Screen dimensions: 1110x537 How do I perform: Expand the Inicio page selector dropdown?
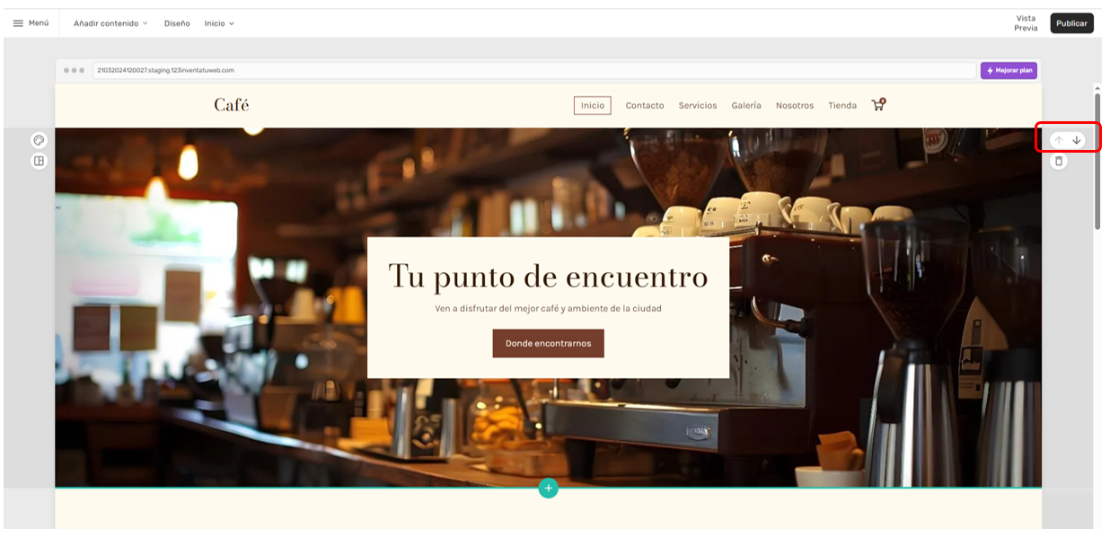point(219,23)
